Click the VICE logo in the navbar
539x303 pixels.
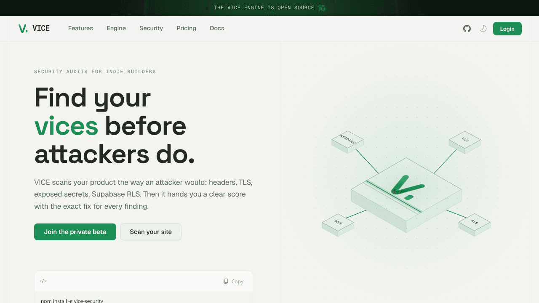pos(34,28)
